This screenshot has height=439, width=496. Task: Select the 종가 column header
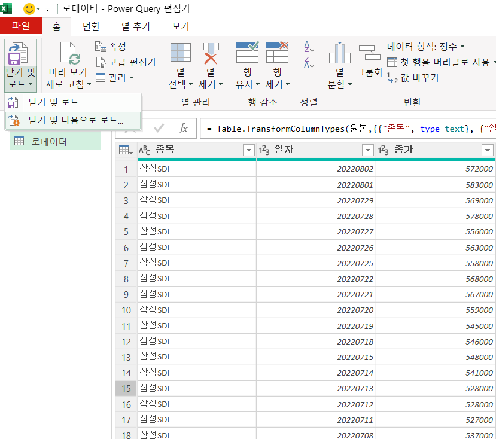(x=436, y=150)
